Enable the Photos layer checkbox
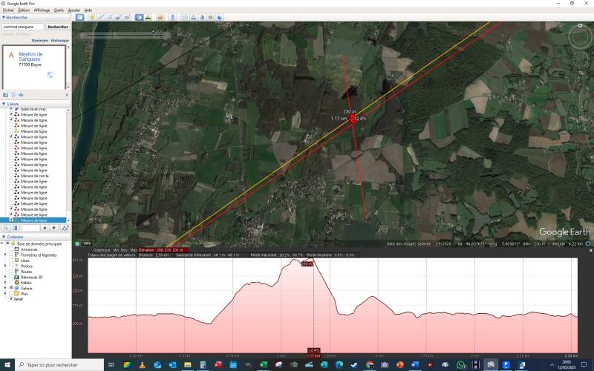 pos(11,266)
